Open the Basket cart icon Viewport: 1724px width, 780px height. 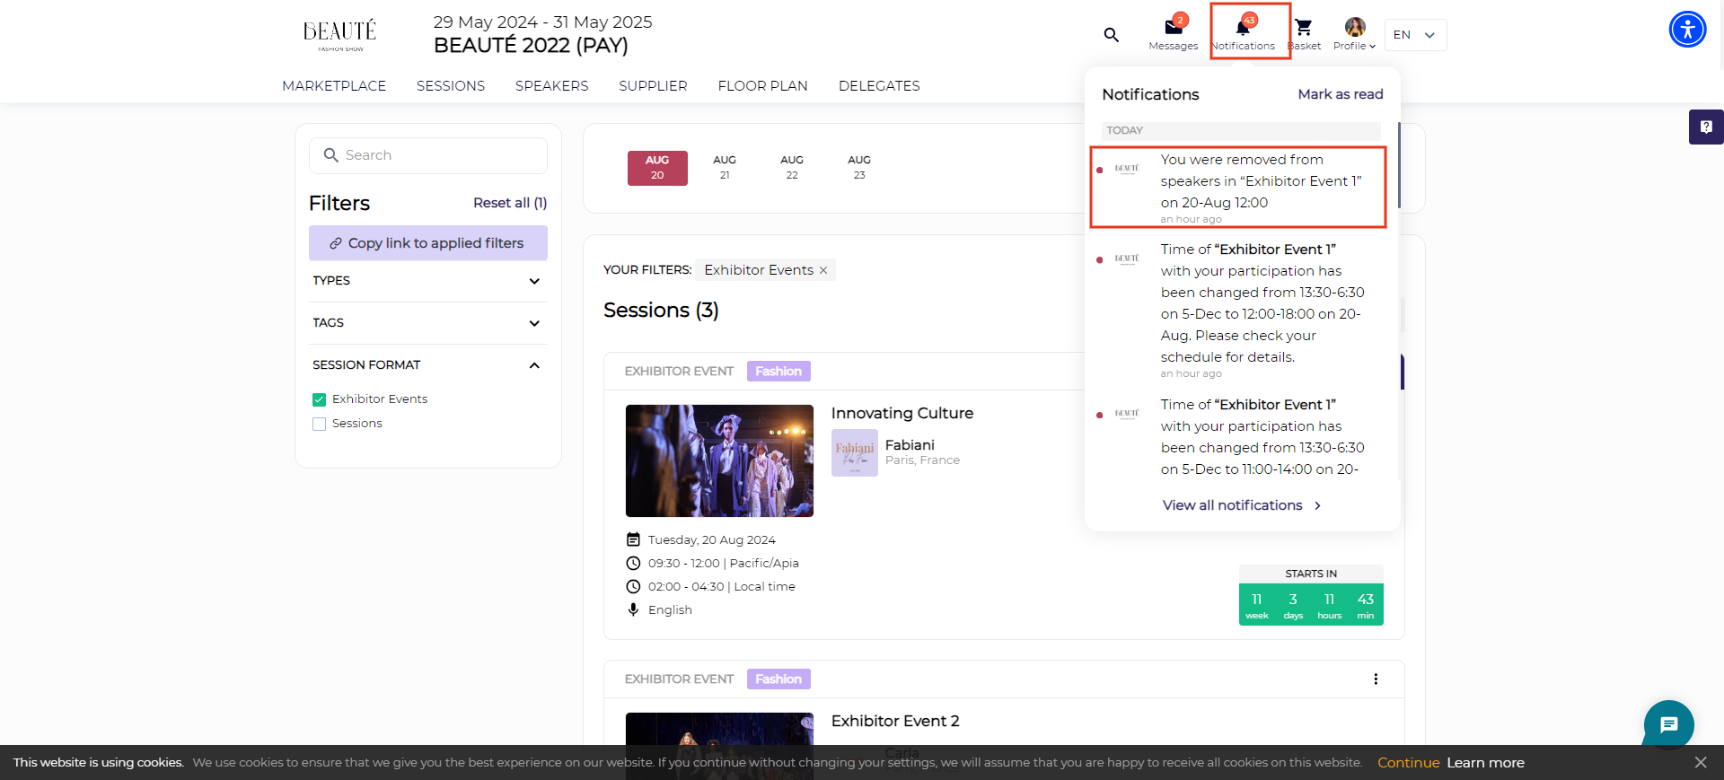pos(1304,28)
